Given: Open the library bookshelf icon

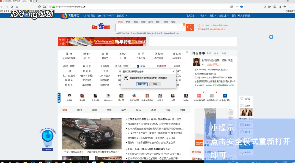Looking at the screenshot, I should tap(270, 7).
